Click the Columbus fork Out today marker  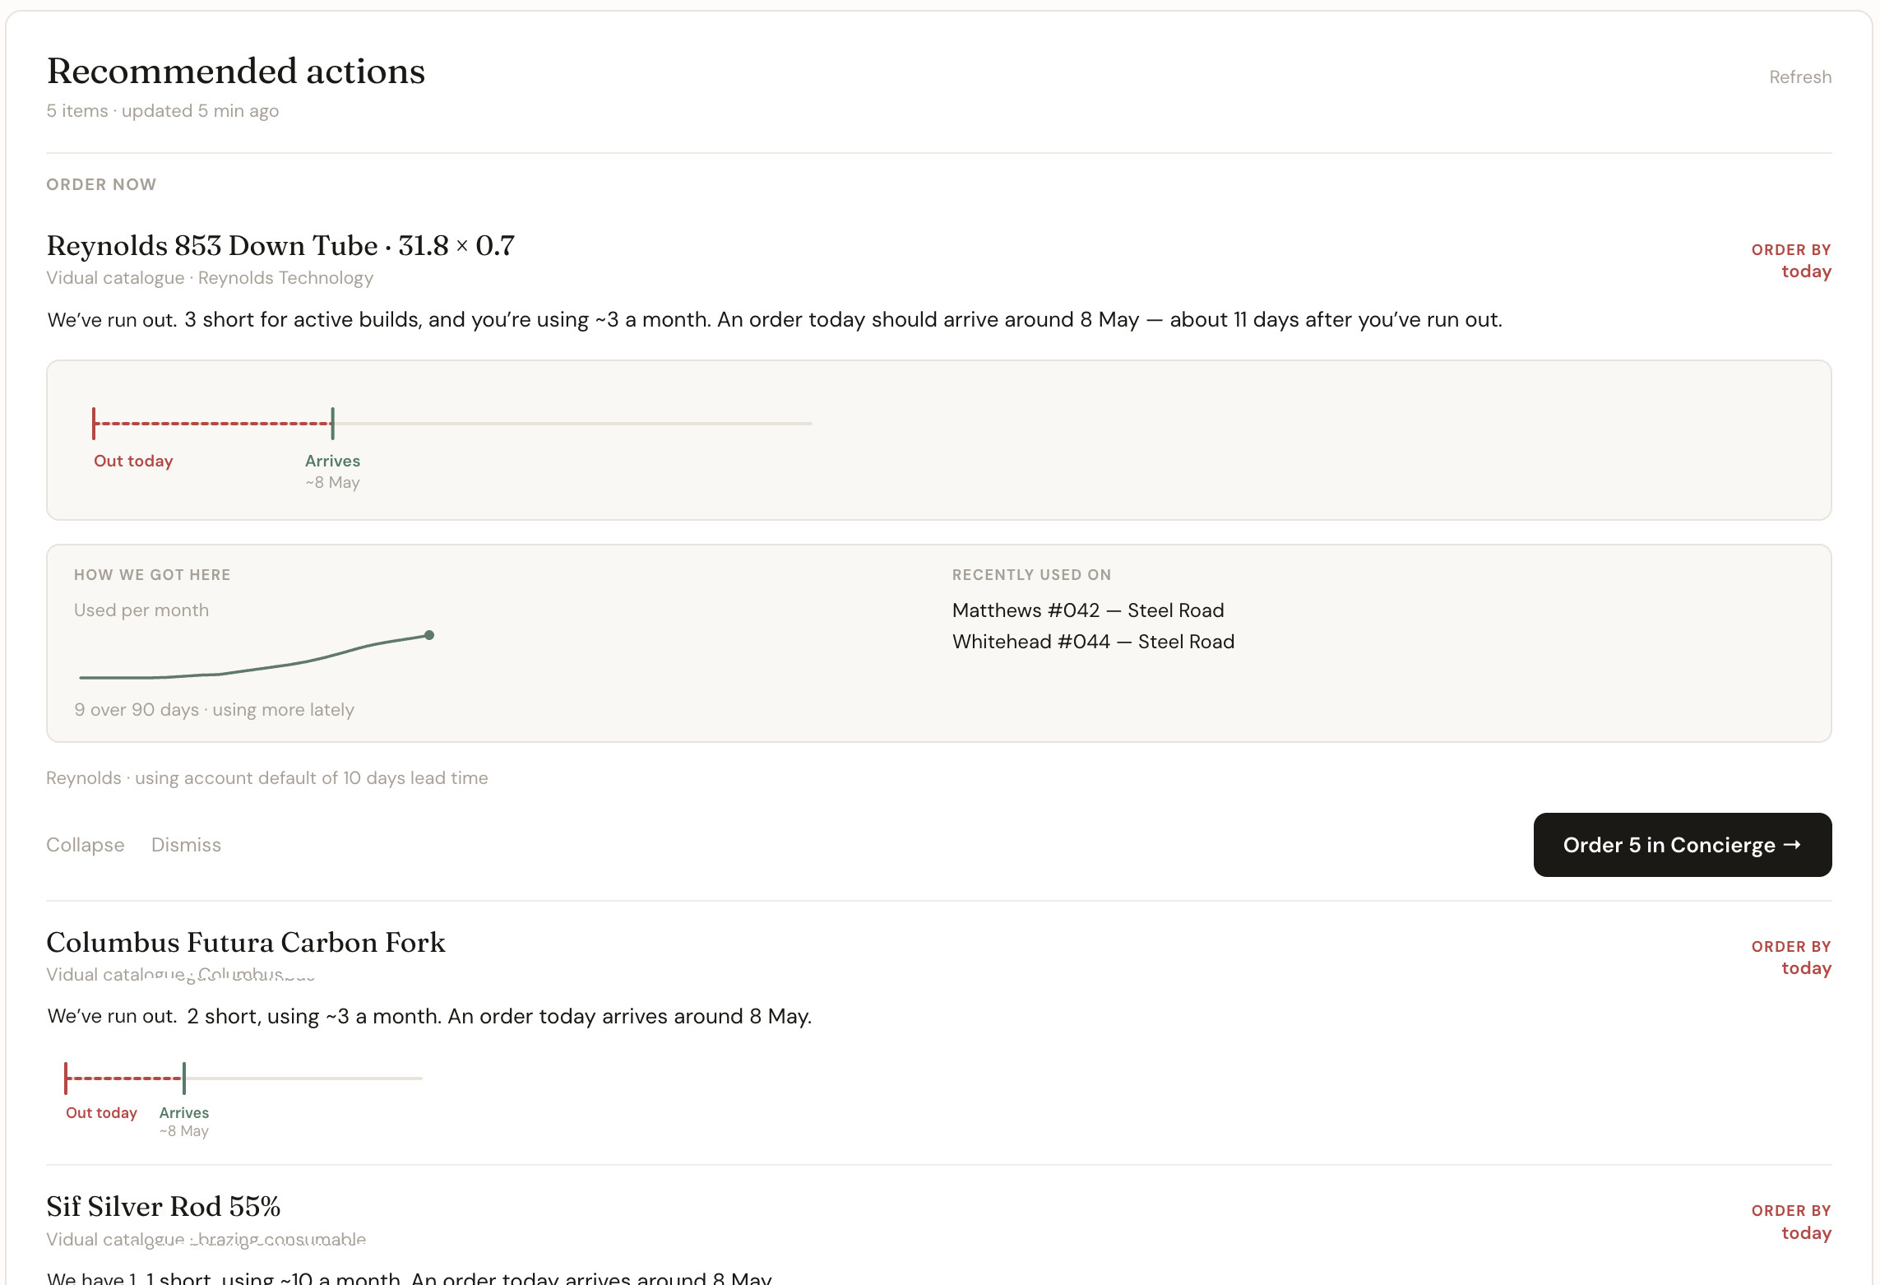[x=66, y=1078]
